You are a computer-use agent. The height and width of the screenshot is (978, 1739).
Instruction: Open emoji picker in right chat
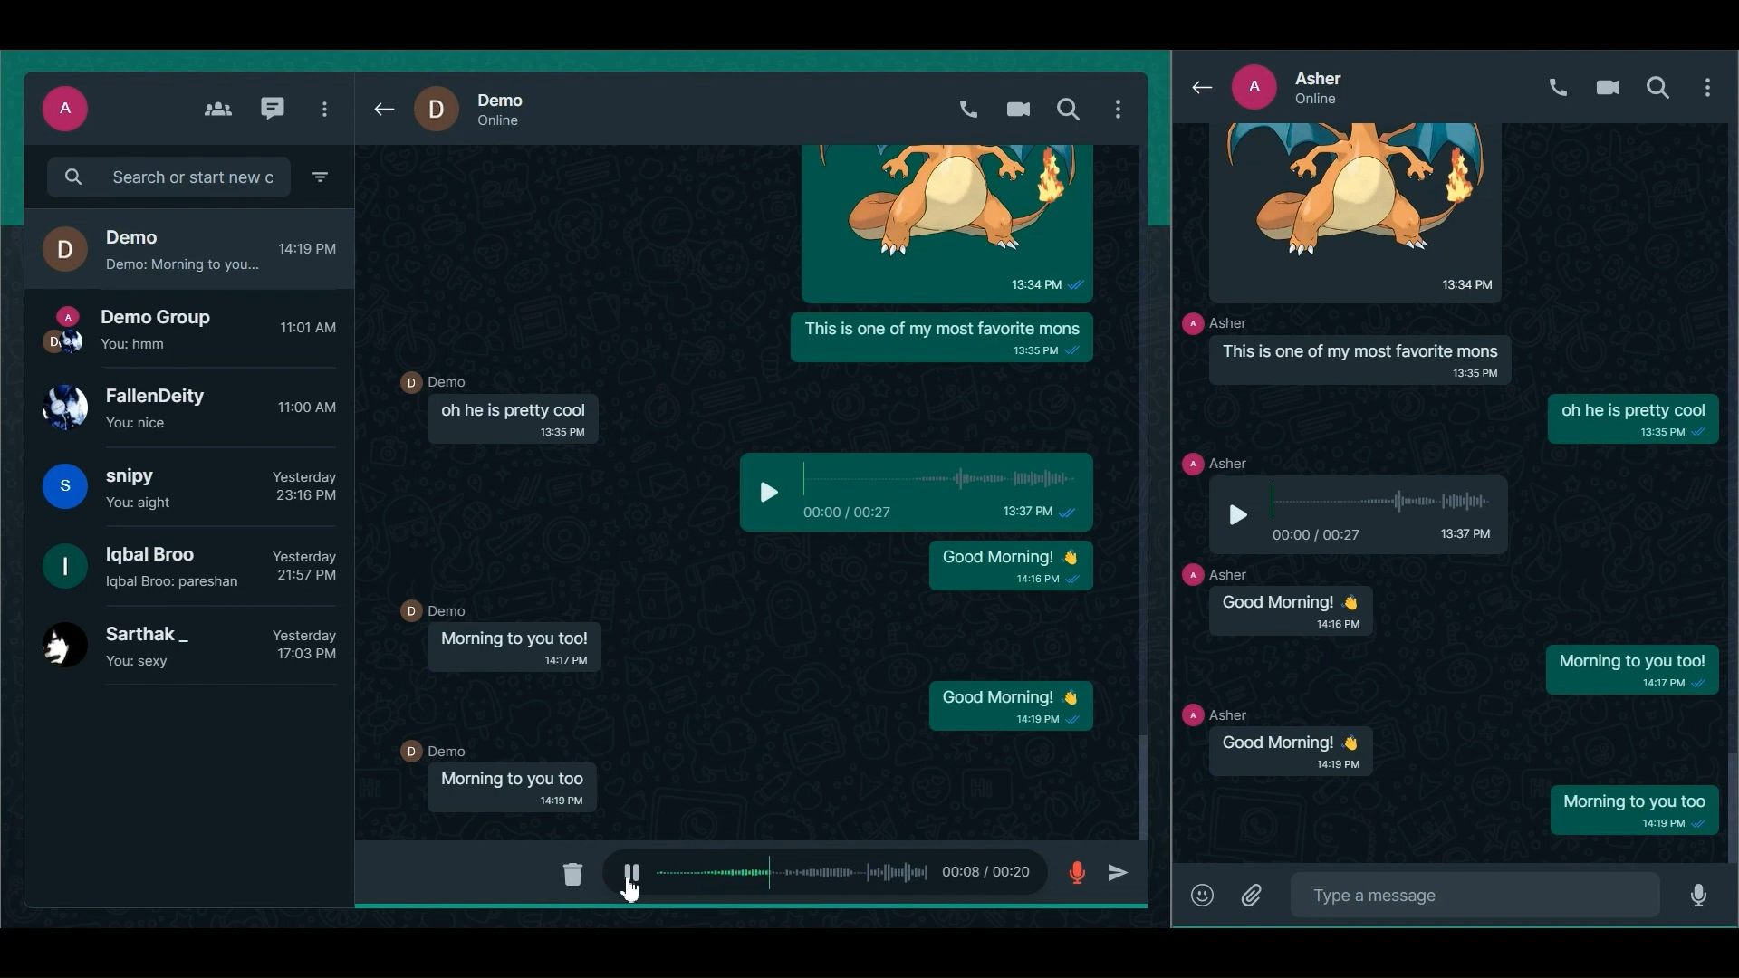(x=1202, y=896)
